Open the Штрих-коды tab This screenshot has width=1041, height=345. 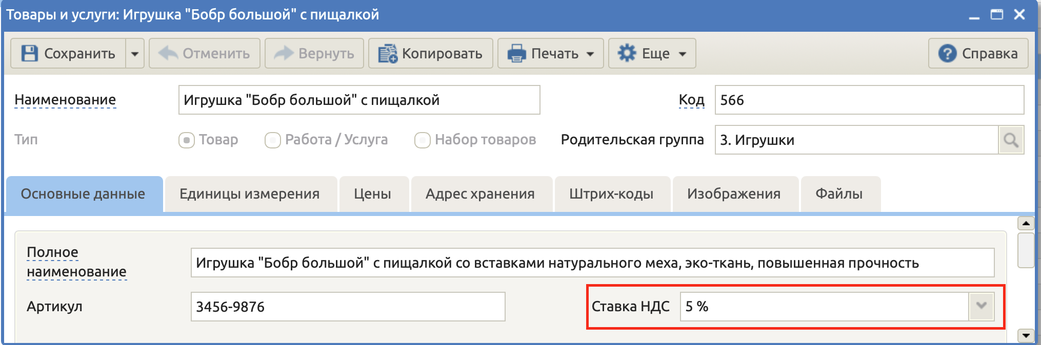click(611, 194)
